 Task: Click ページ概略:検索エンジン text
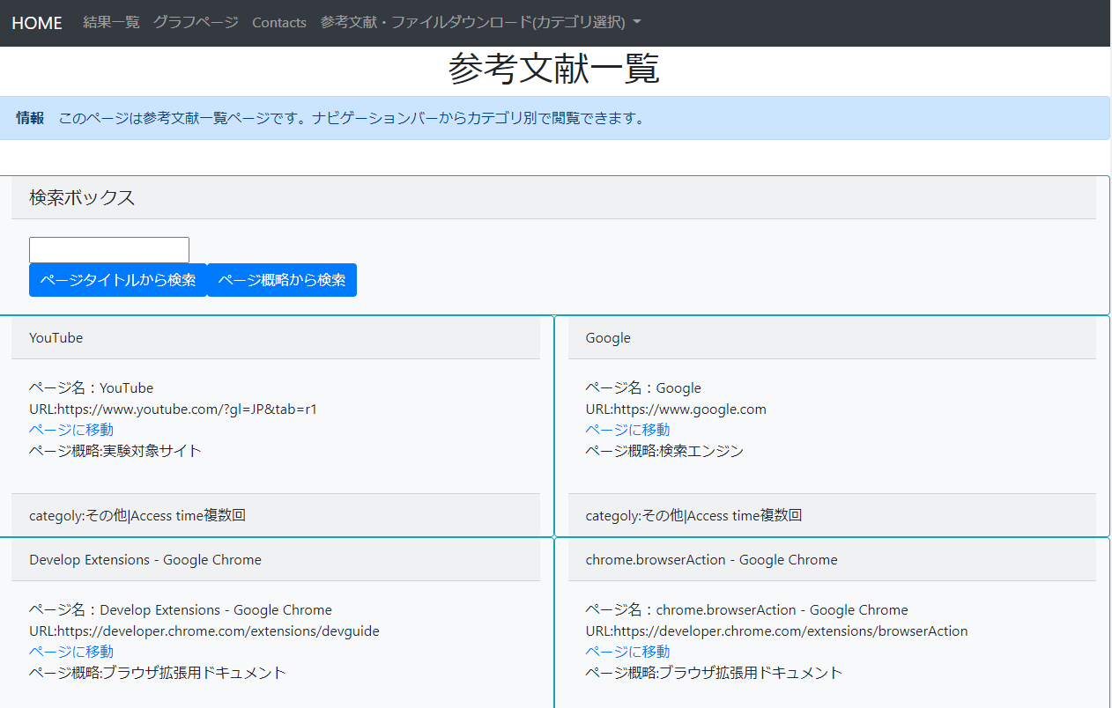tap(664, 451)
